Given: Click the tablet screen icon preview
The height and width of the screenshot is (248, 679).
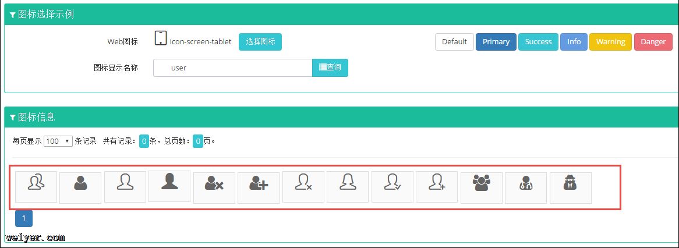Looking at the screenshot, I should click(161, 38).
